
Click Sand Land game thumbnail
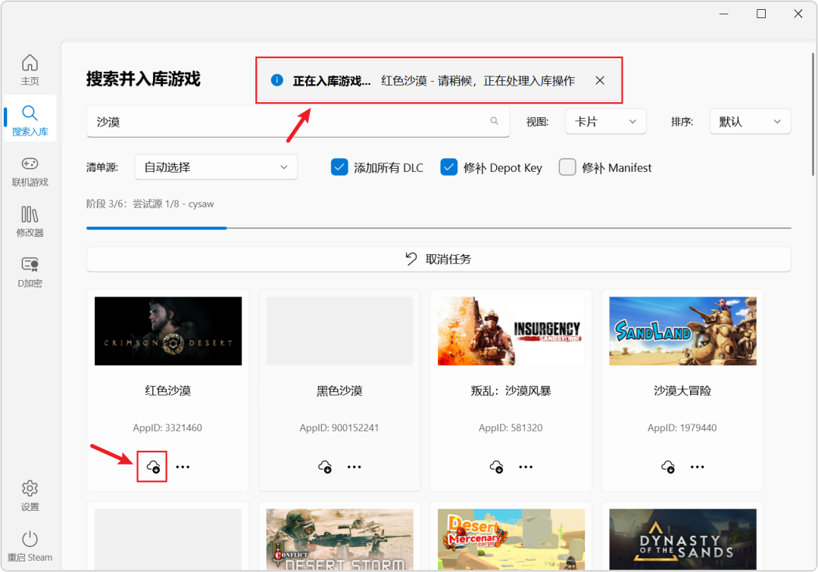coord(683,331)
